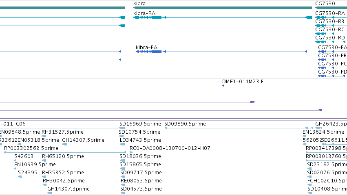Select the kibra gene bar
Viewport: 347px width, 195px height.
pyautogui.click(x=223, y=8)
